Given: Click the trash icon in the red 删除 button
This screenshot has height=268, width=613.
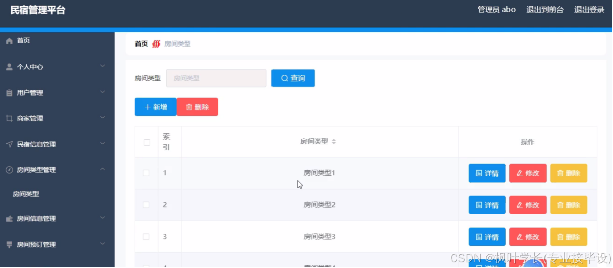Looking at the screenshot, I should tap(189, 107).
